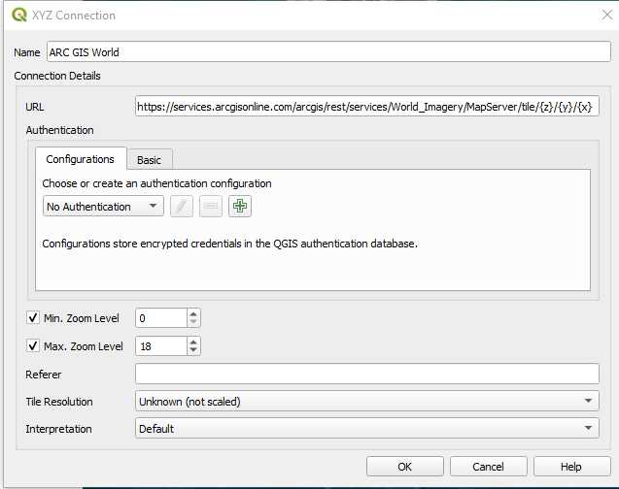The height and width of the screenshot is (489, 619).
Task: Click into the URL text field
Action: (x=366, y=107)
